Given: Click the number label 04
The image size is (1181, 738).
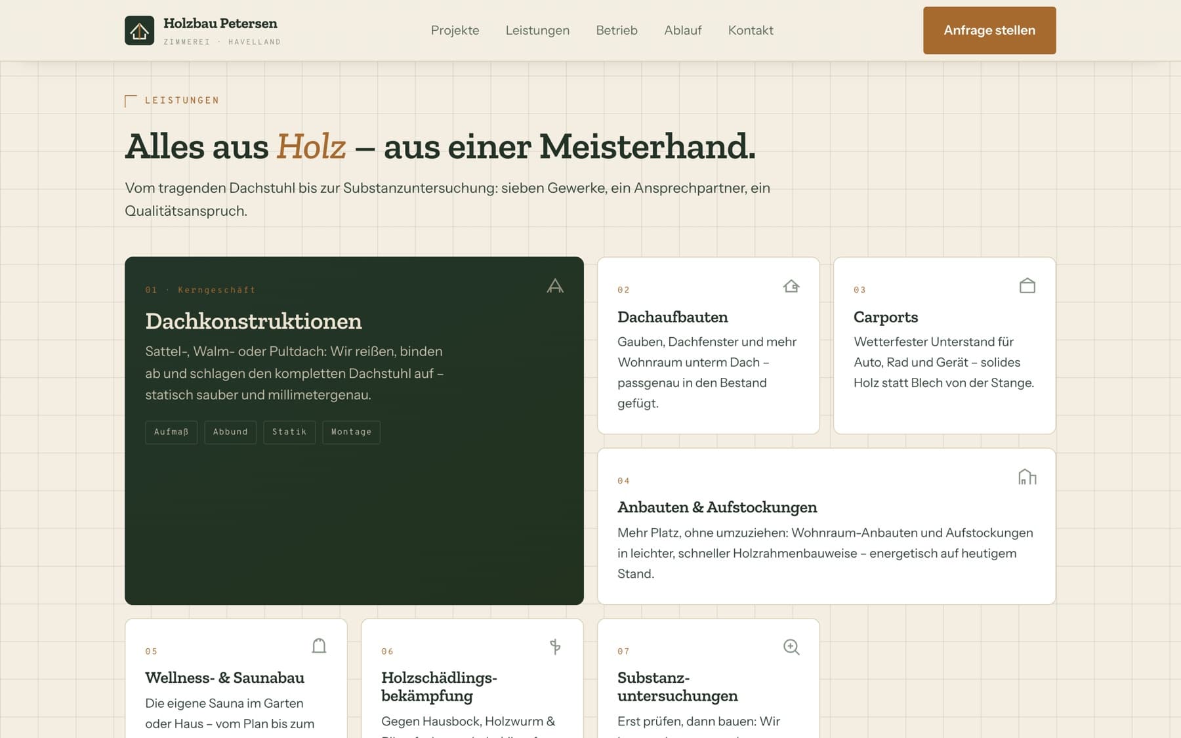Looking at the screenshot, I should point(623,481).
